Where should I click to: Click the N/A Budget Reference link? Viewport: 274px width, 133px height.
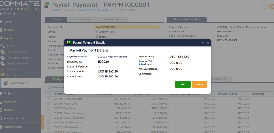(x=100, y=67)
